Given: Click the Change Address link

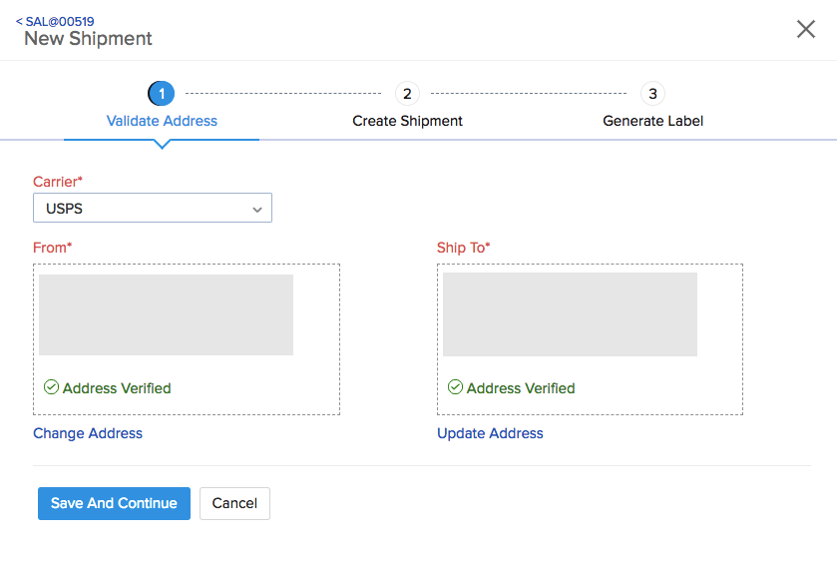Looking at the screenshot, I should [88, 433].
